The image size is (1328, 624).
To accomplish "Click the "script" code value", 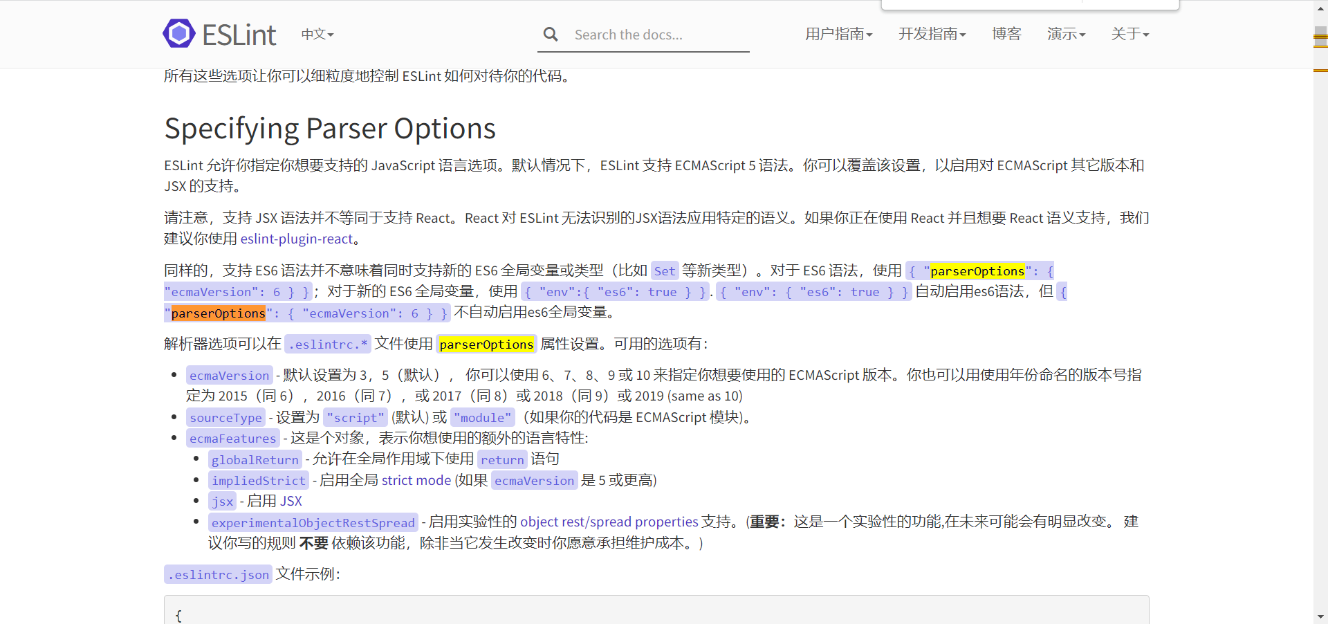I will (x=356, y=417).
